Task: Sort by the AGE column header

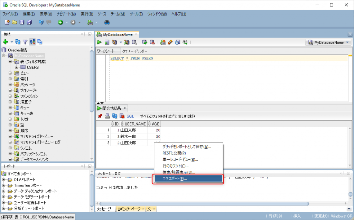Action: tap(154, 124)
